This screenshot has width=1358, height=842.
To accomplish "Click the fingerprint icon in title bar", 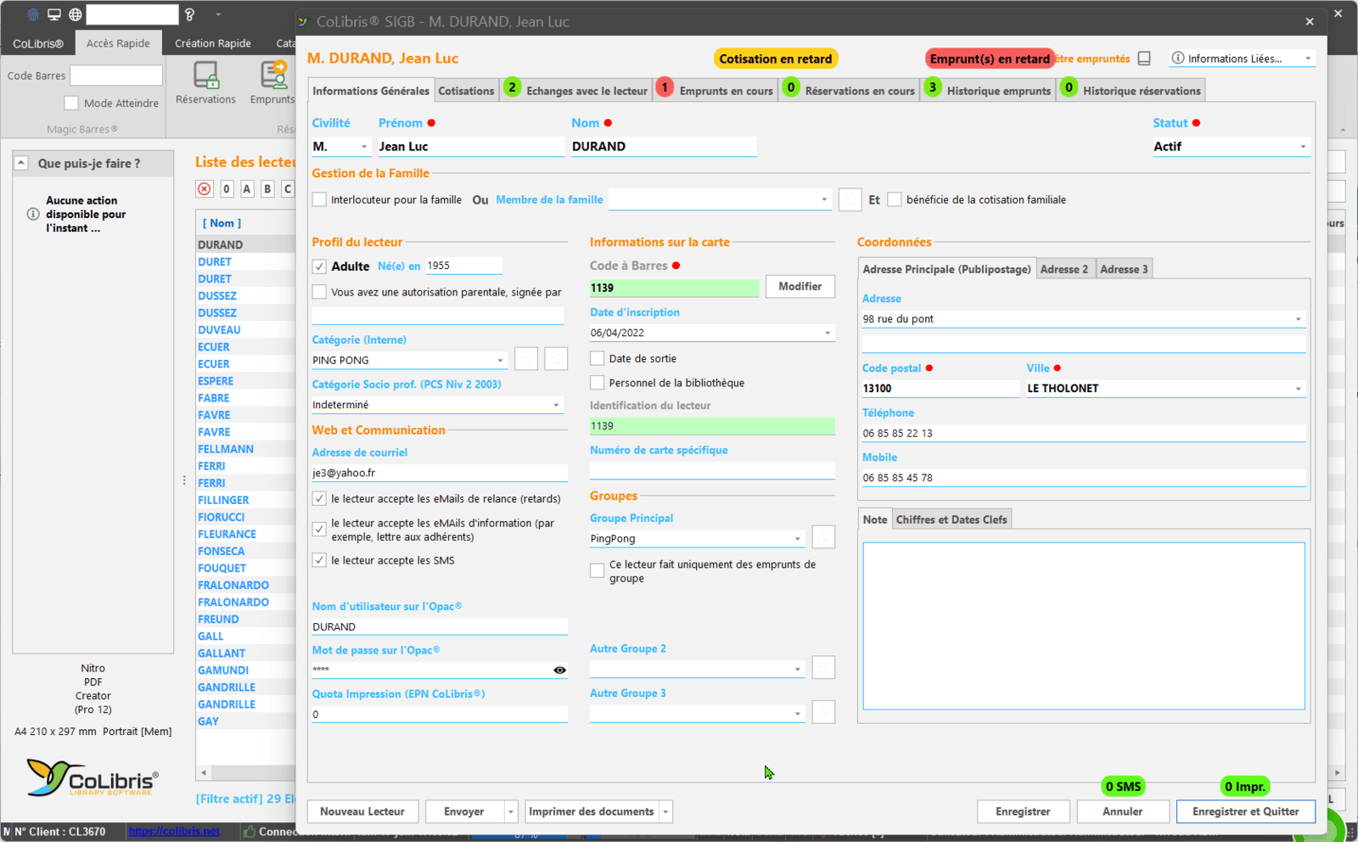I will [x=33, y=14].
